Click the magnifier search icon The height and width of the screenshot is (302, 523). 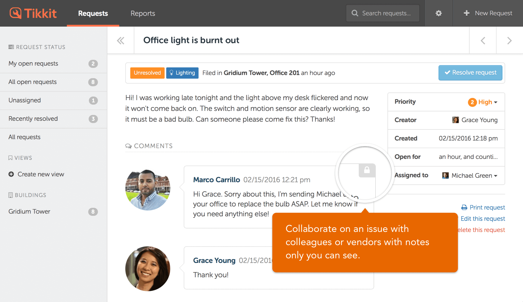click(355, 13)
